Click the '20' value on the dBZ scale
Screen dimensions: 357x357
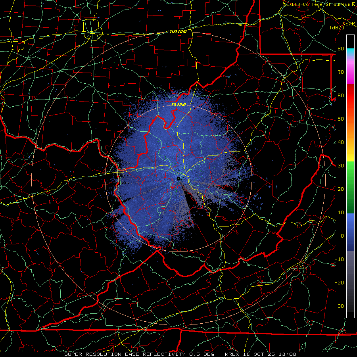point(341,189)
